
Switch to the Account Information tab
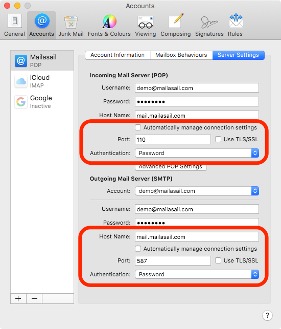coord(118,55)
